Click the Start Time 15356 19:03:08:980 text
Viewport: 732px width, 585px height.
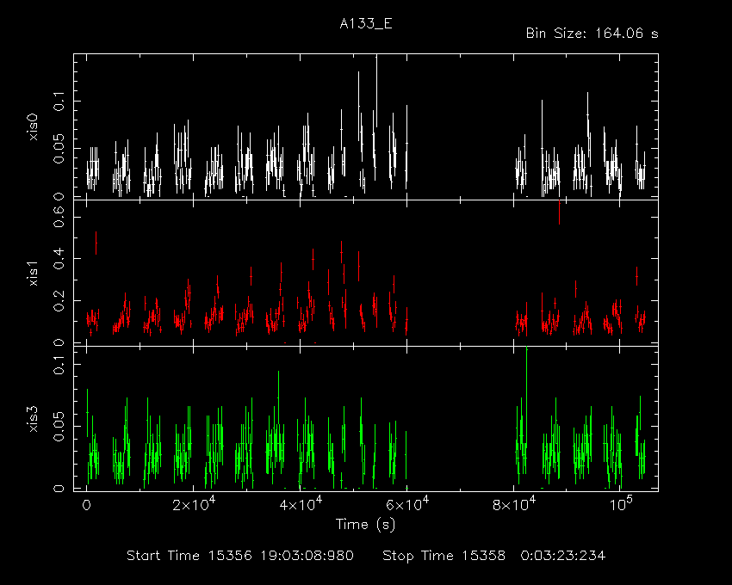pos(240,556)
